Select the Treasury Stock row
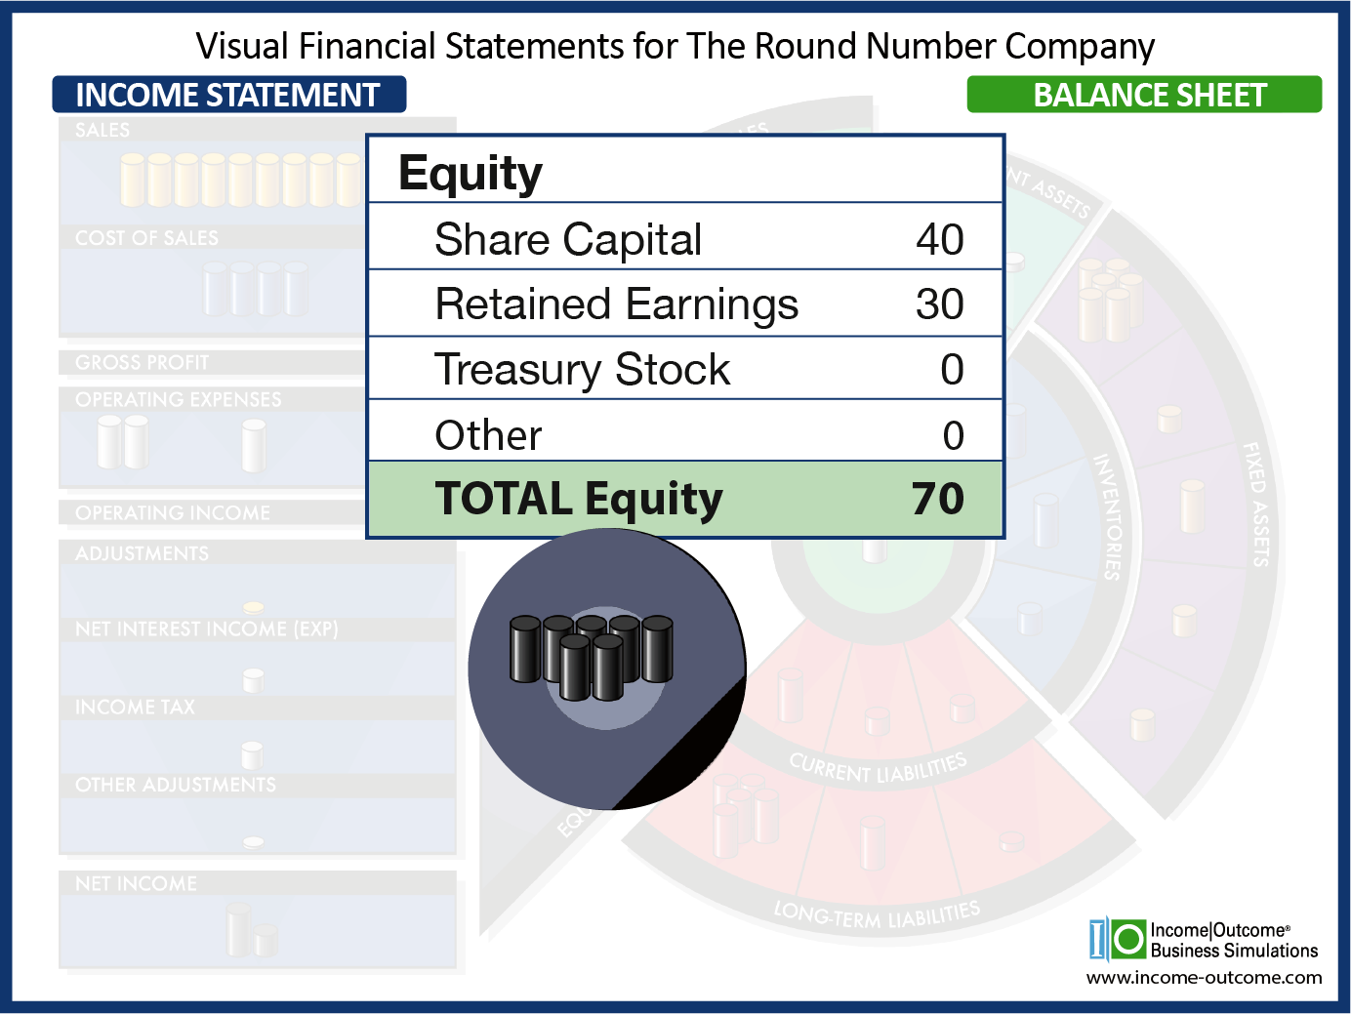Viewport: 1351px width, 1014px height. coord(685,369)
